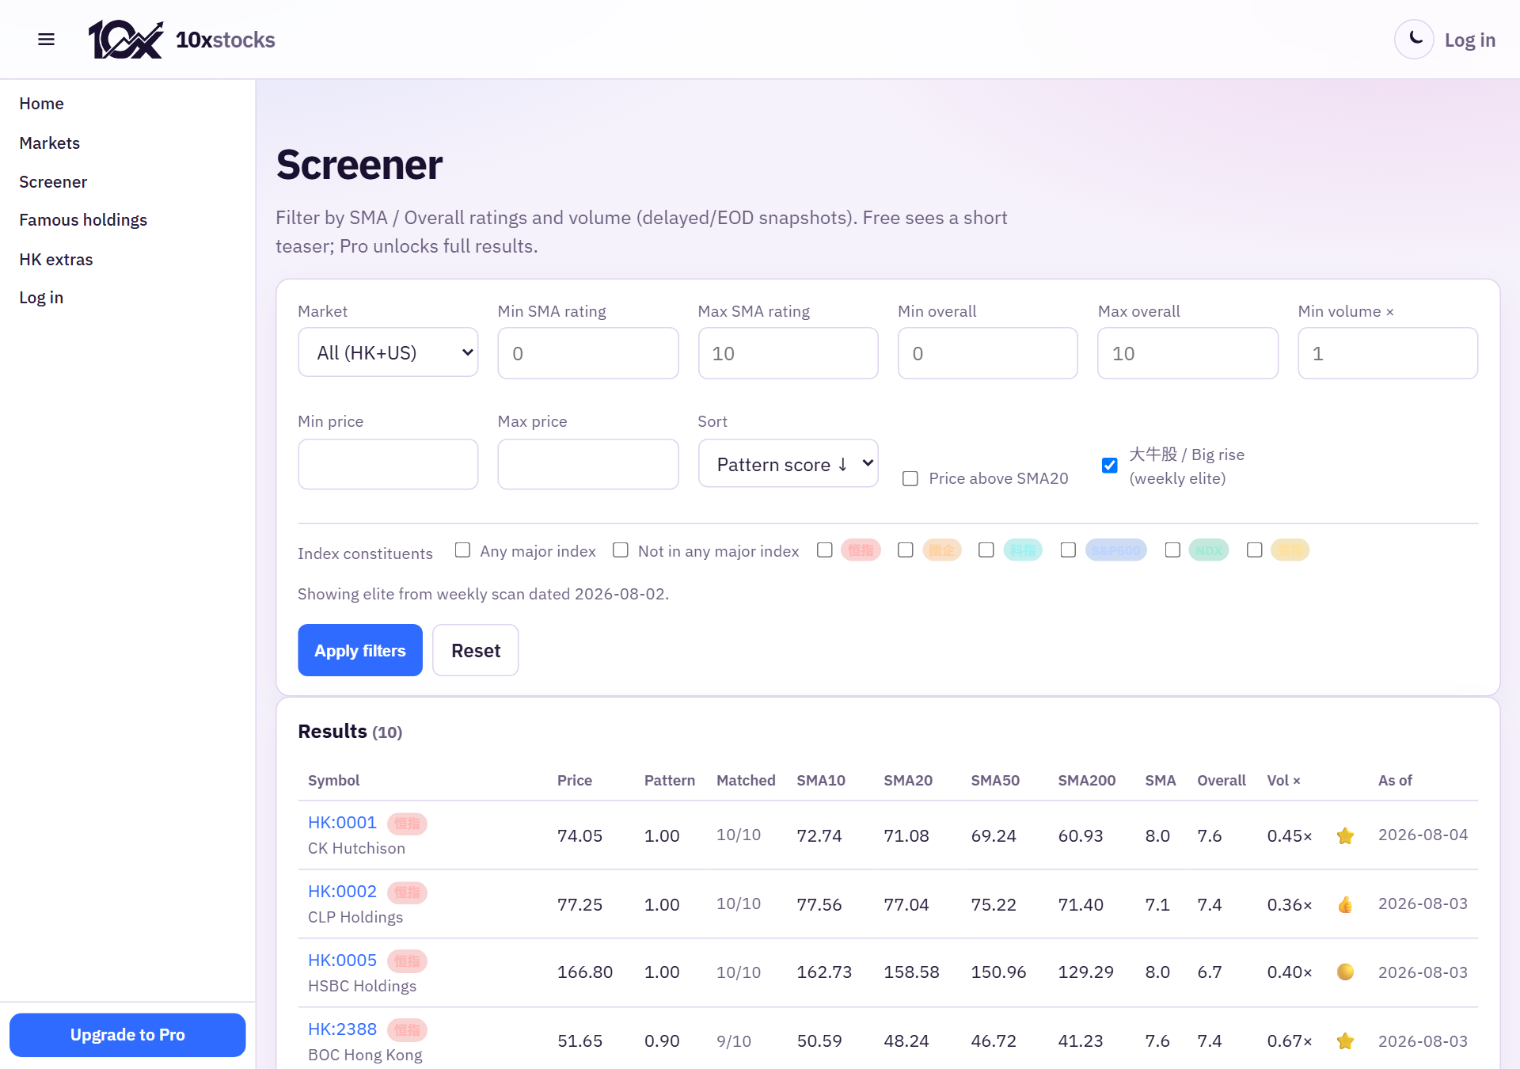1520x1069 pixels.
Task: Uncheck the Big rise weekly elite checkbox
Action: (1110, 466)
